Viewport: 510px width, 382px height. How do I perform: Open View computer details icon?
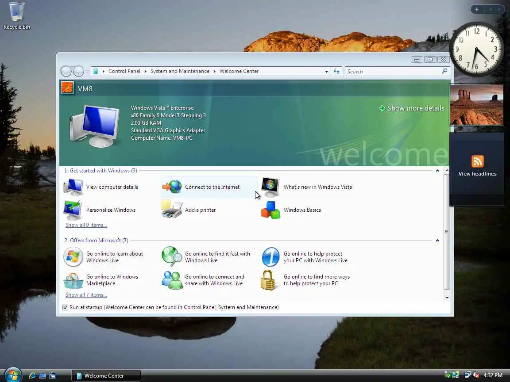[x=73, y=187]
